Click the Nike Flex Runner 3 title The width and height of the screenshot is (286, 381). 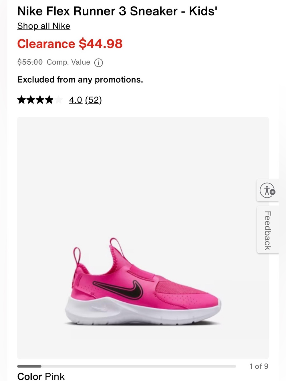117,11
